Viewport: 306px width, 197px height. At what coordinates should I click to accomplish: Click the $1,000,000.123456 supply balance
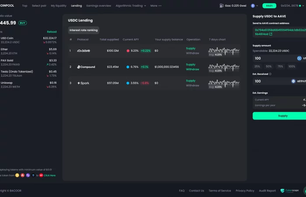[167, 67]
